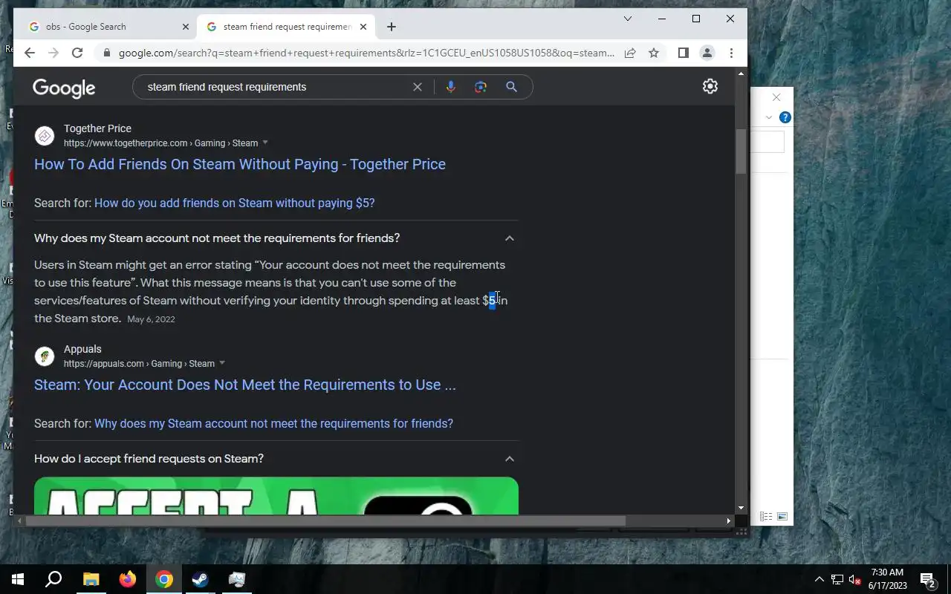Open Windows taskbar search
Image resolution: width=951 pixels, height=594 pixels.
click(53, 579)
